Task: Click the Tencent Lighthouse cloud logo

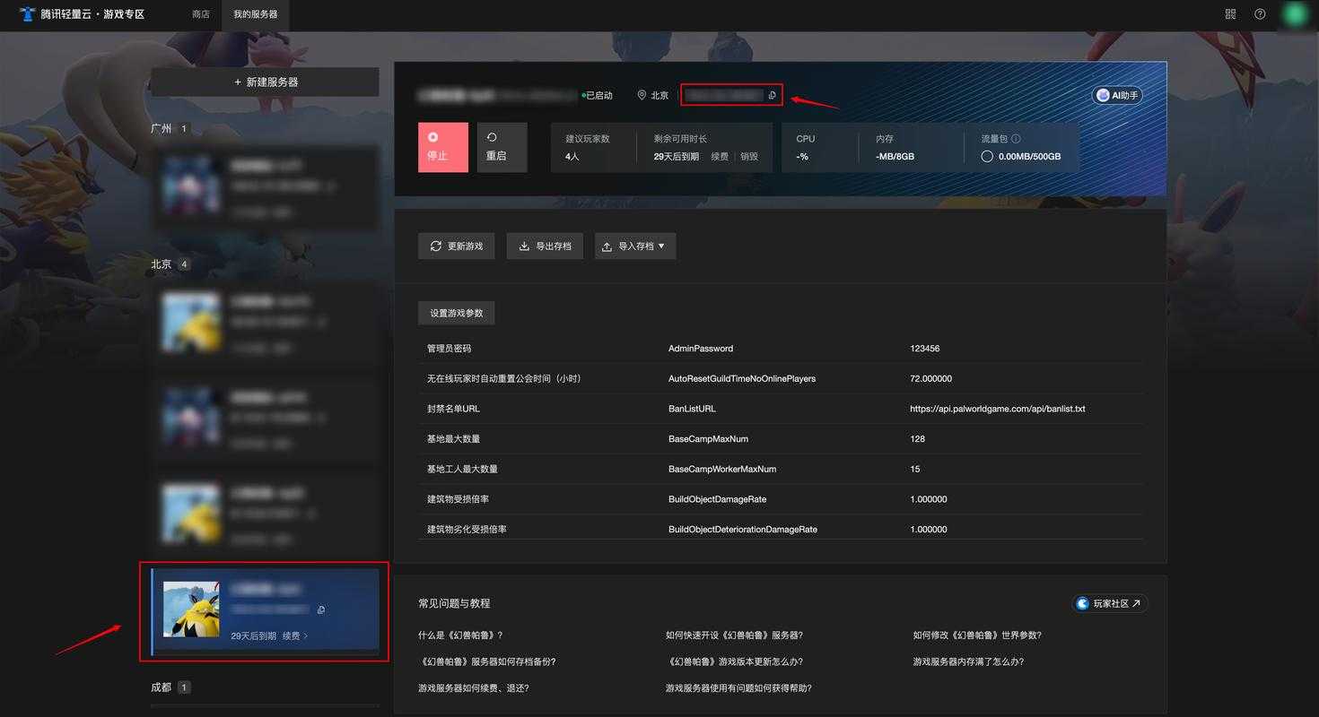Action: click(x=27, y=14)
